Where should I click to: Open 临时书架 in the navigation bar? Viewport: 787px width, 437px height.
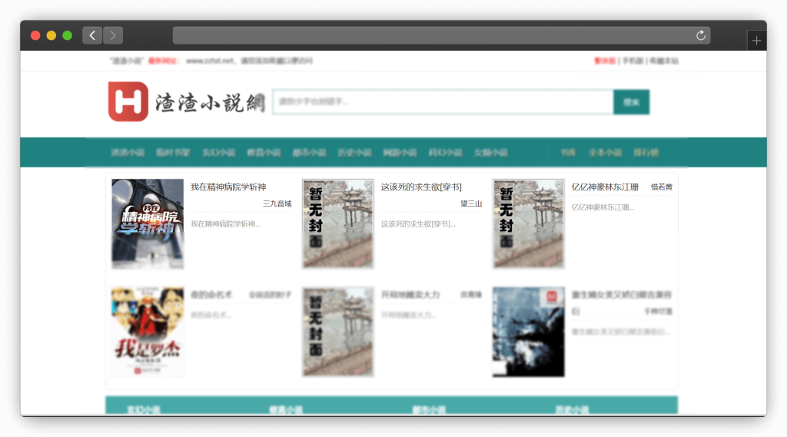coord(173,153)
